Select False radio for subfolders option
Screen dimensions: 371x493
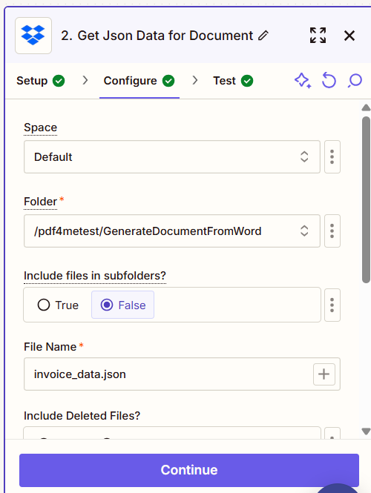tap(122, 305)
